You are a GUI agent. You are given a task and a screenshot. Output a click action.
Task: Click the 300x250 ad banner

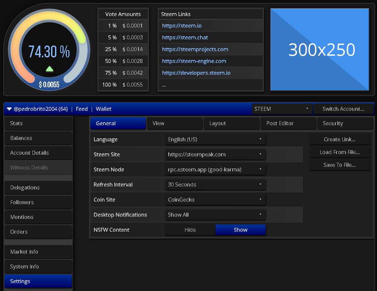point(320,49)
